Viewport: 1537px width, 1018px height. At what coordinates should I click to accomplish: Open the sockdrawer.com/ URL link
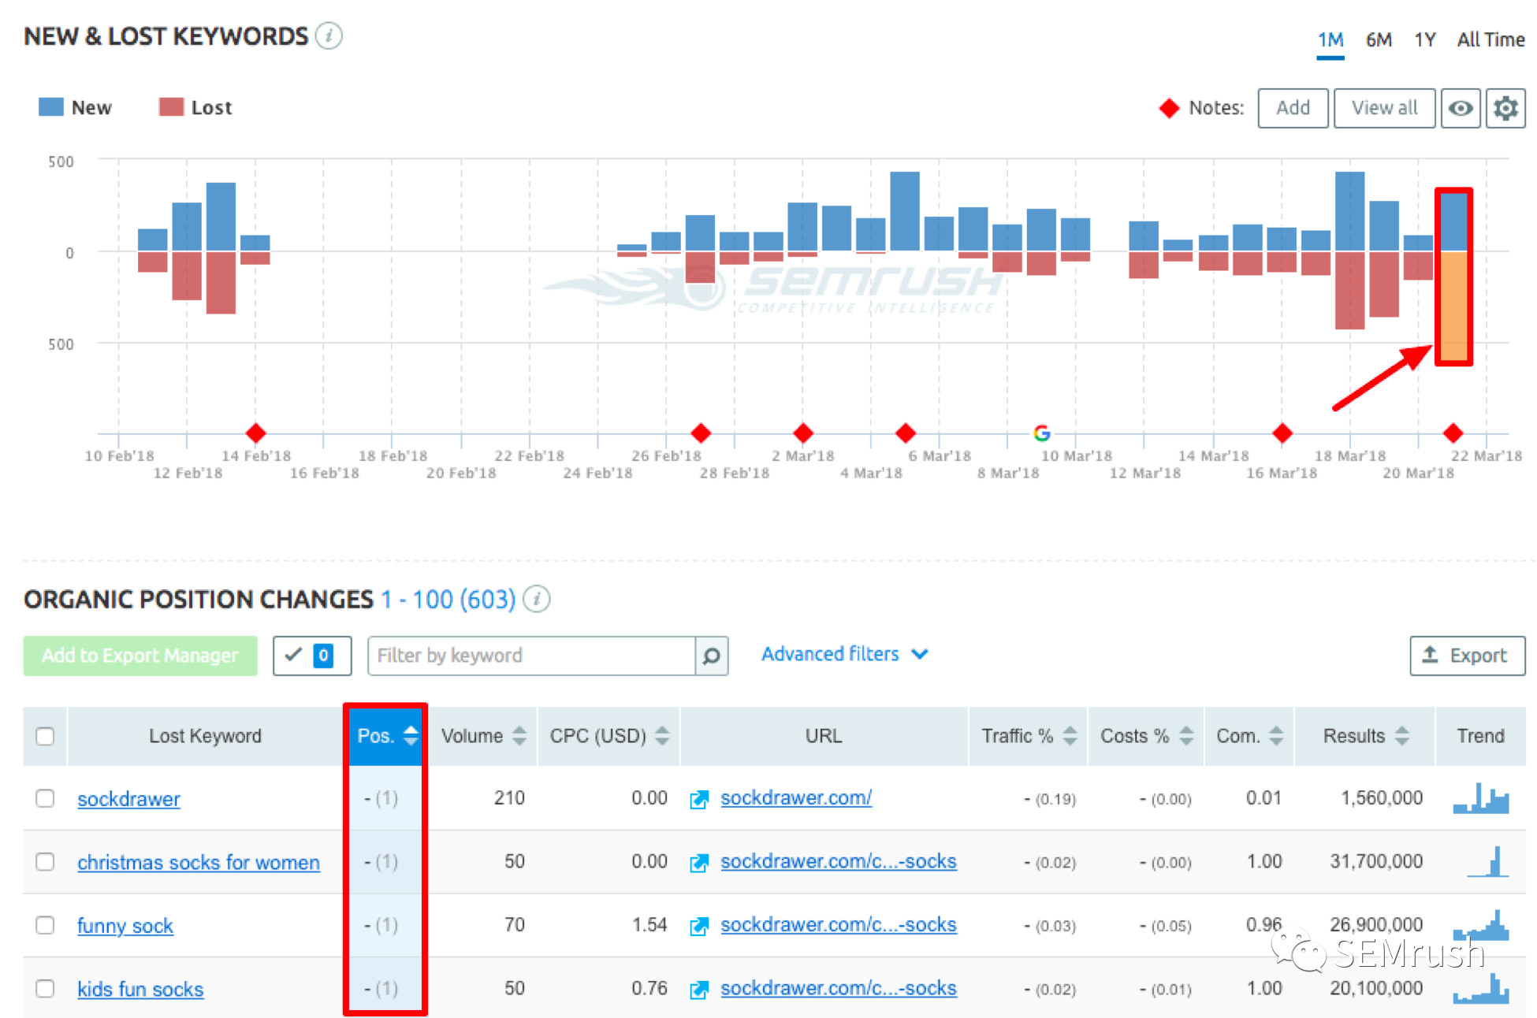click(x=796, y=797)
